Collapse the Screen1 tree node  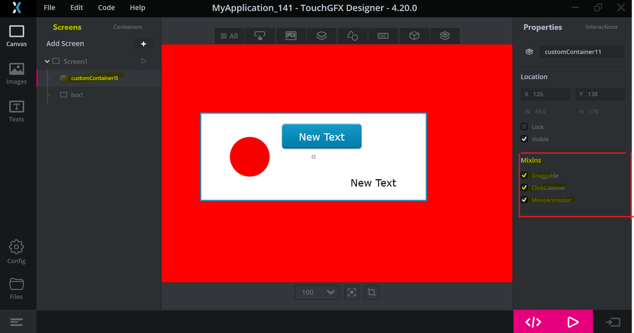coord(47,61)
